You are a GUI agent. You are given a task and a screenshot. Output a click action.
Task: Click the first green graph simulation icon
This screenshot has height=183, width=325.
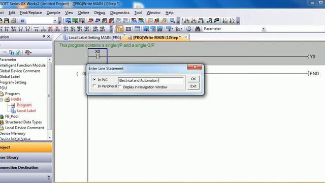(187, 20)
